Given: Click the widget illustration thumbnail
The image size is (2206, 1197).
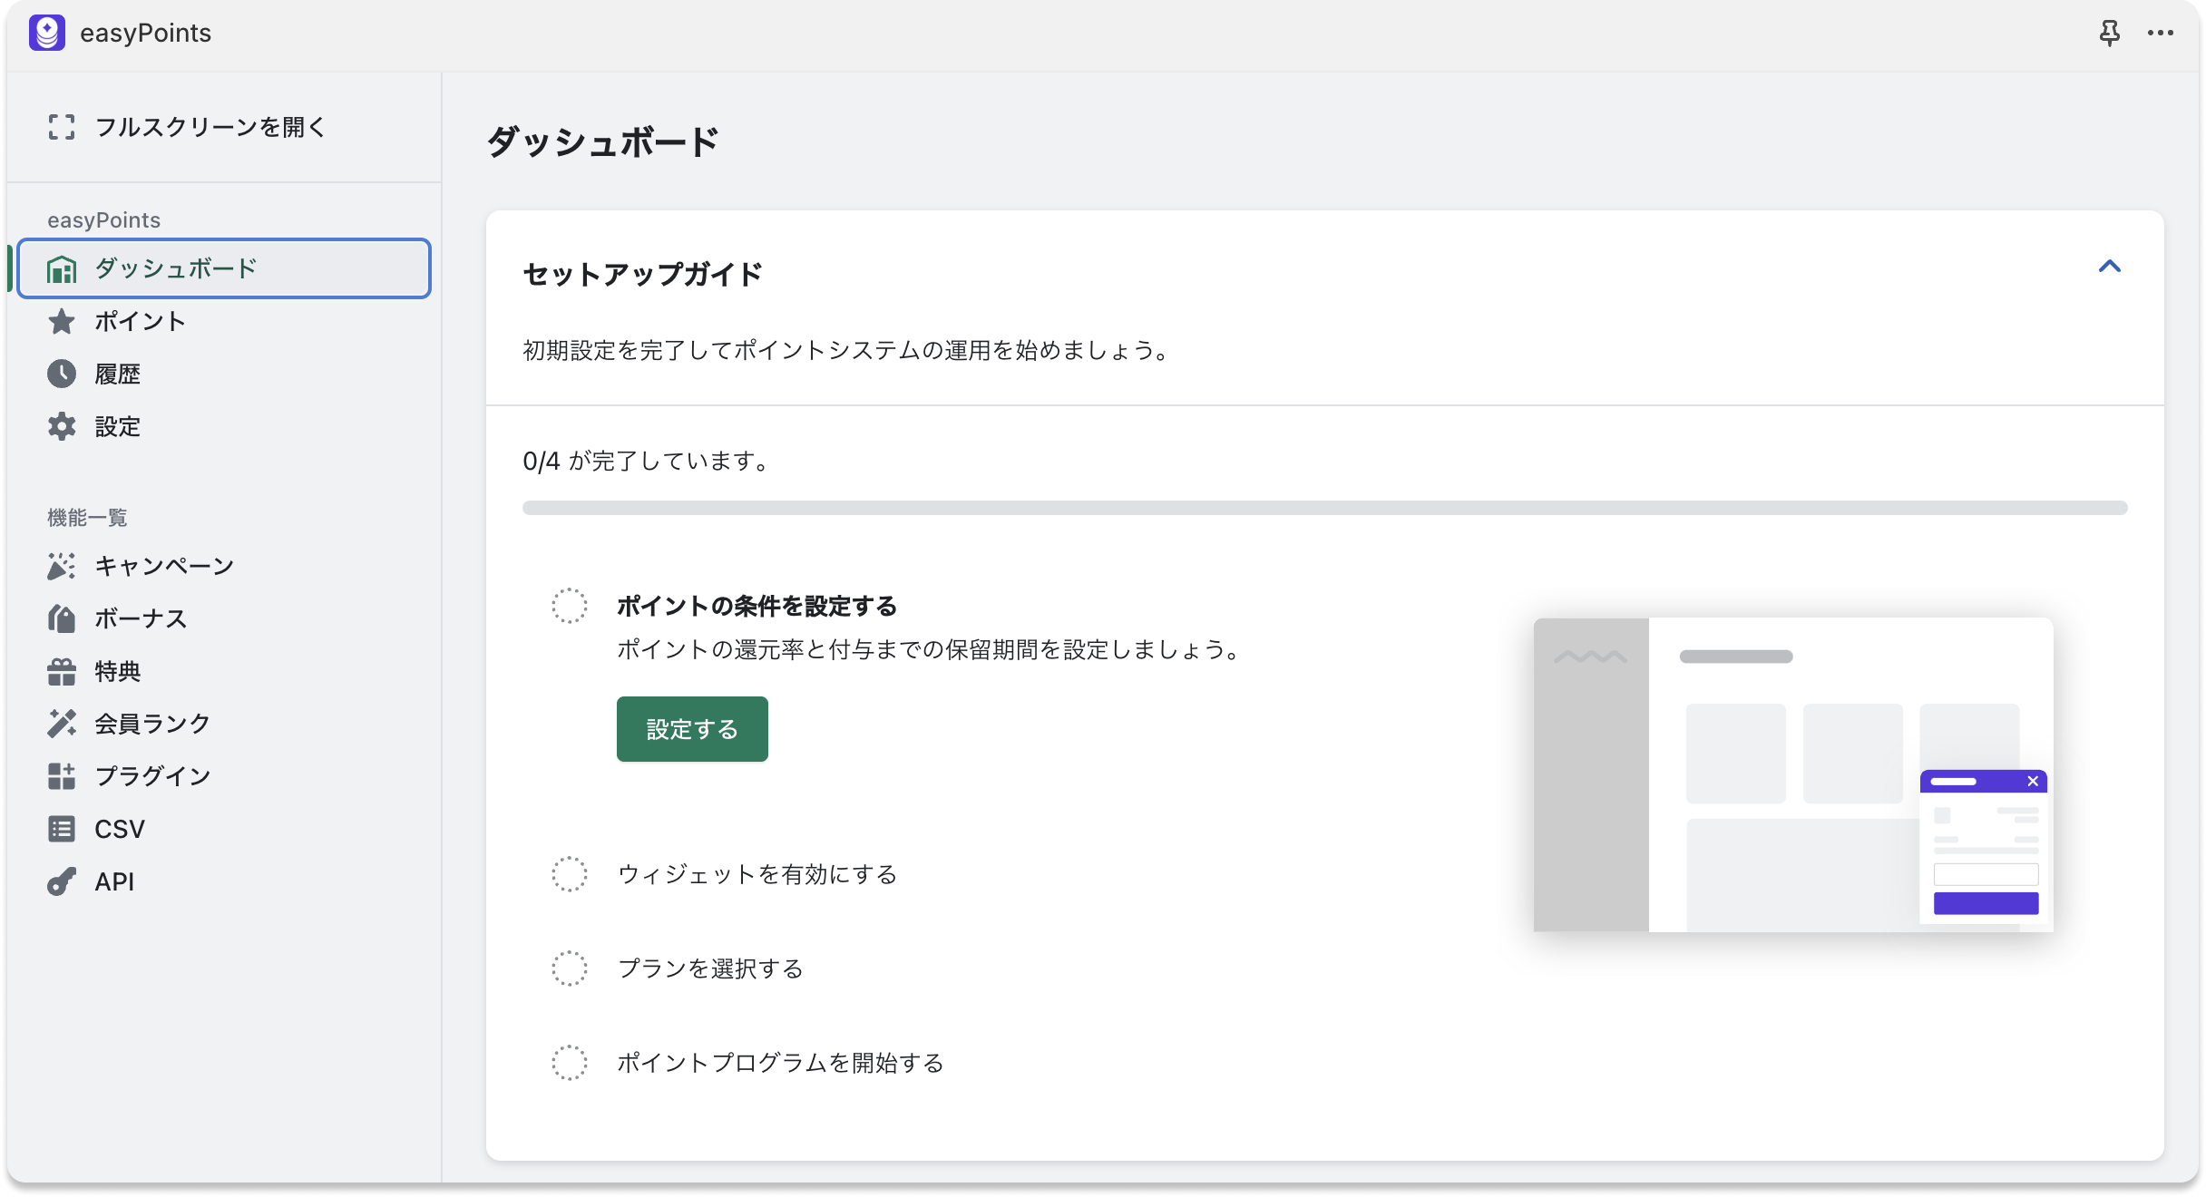Looking at the screenshot, I should [1793, 775].
